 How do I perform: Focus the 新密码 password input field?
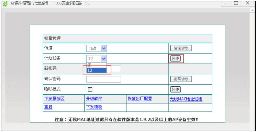tap(114, 69)
